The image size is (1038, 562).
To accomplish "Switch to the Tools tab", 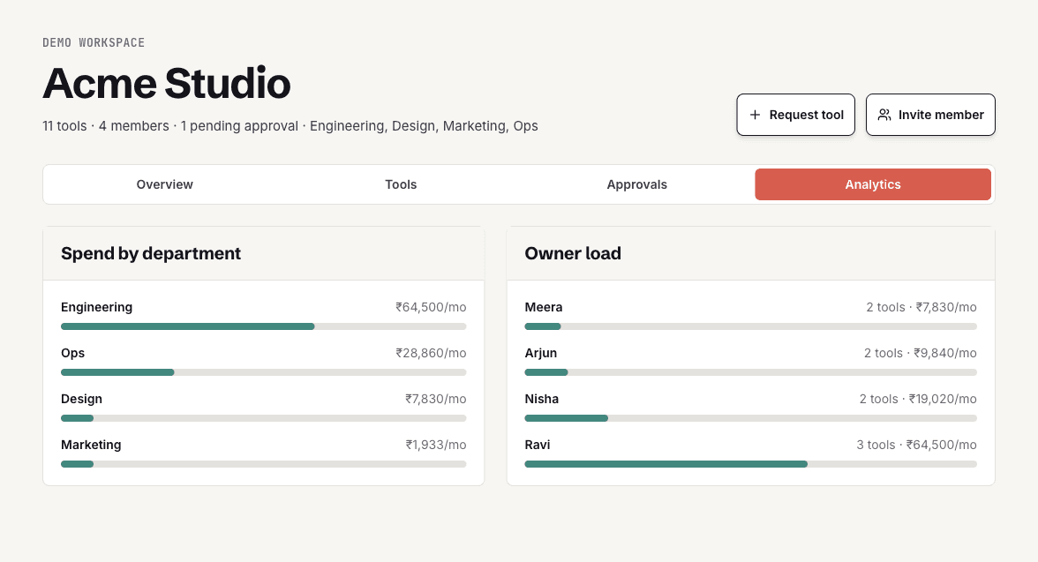I will (401, 184).
